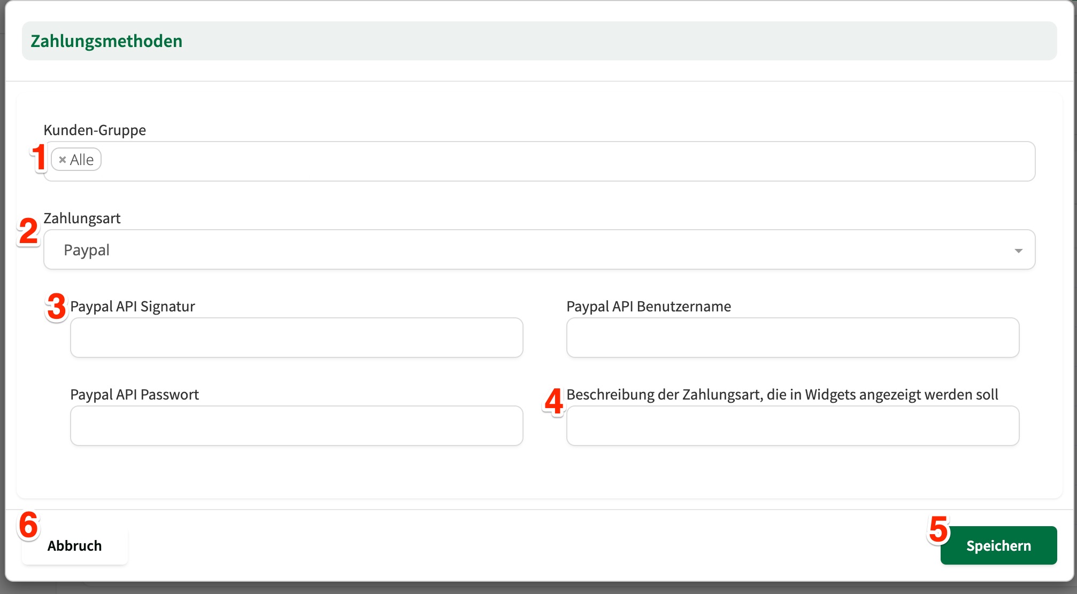
Task: Open the Zahlungsart dropdown showing Paypal
Action: click(539, 249)
